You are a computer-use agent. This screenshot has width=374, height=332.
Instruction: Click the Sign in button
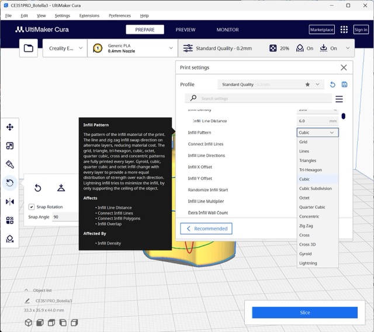[x=361, y=30]
